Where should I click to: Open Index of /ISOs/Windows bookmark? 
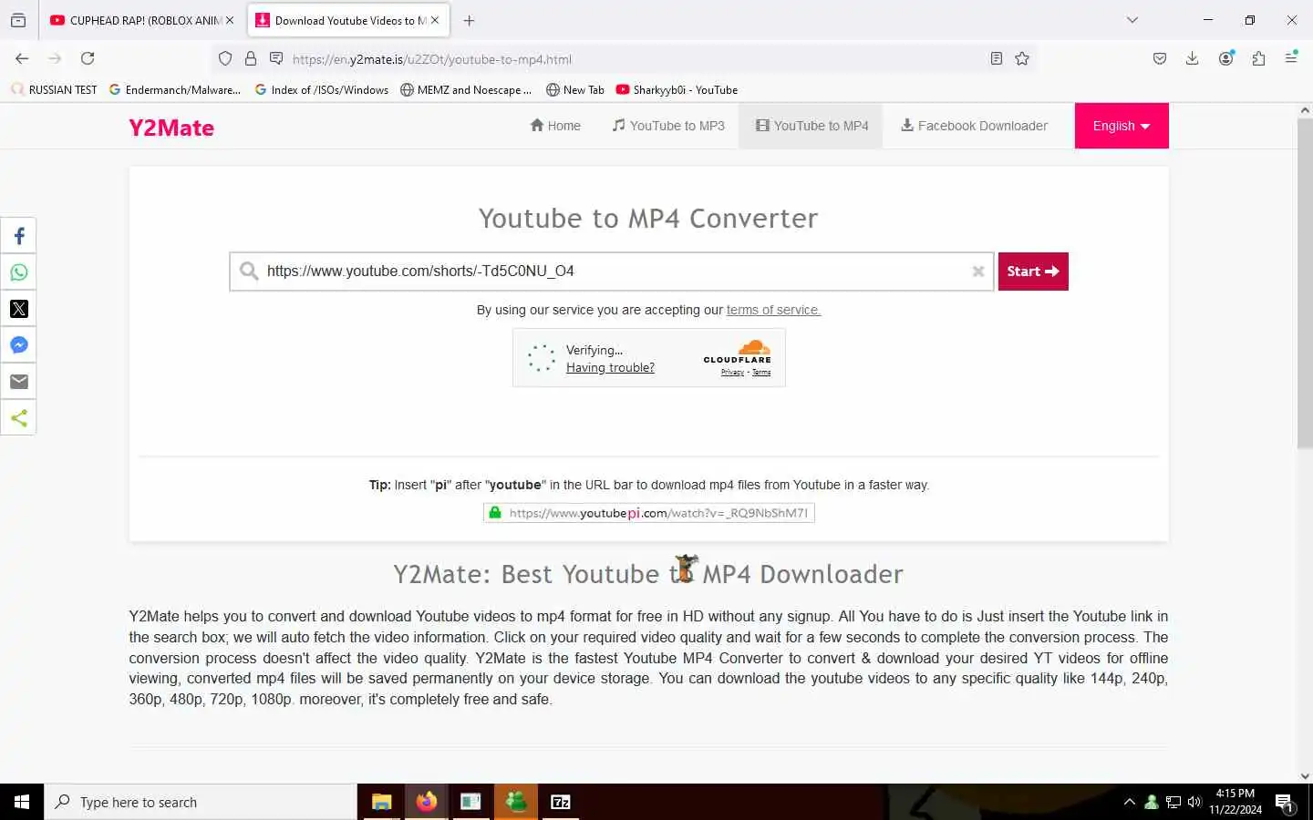click(x=321, y=89)
